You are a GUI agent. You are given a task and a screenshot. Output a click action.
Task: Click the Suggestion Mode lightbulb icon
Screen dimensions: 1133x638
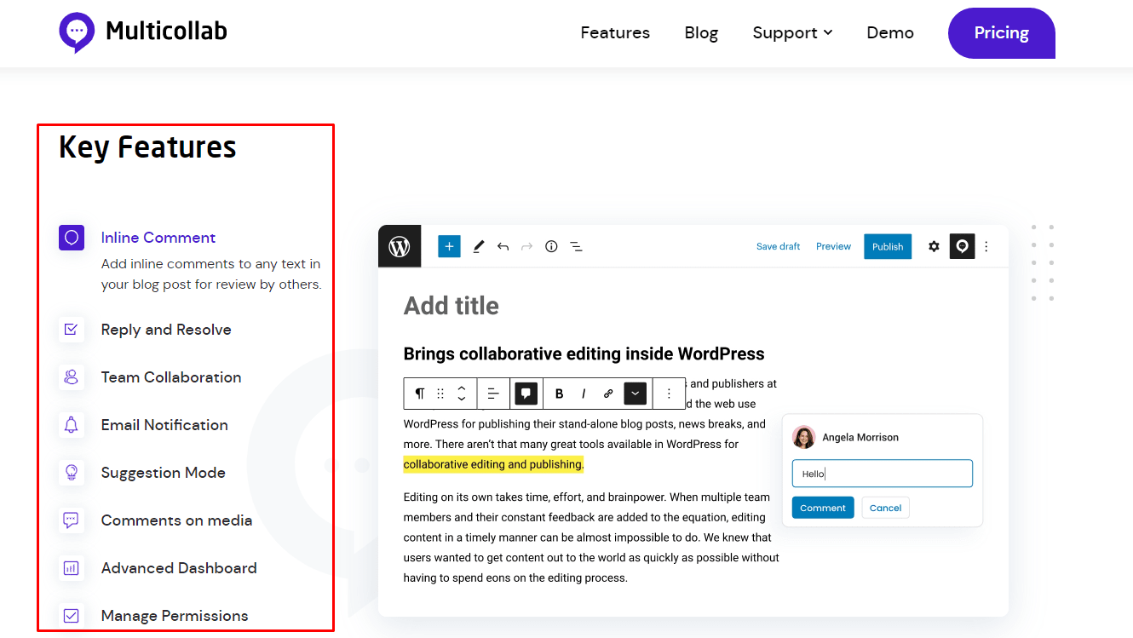pos(72,473)
